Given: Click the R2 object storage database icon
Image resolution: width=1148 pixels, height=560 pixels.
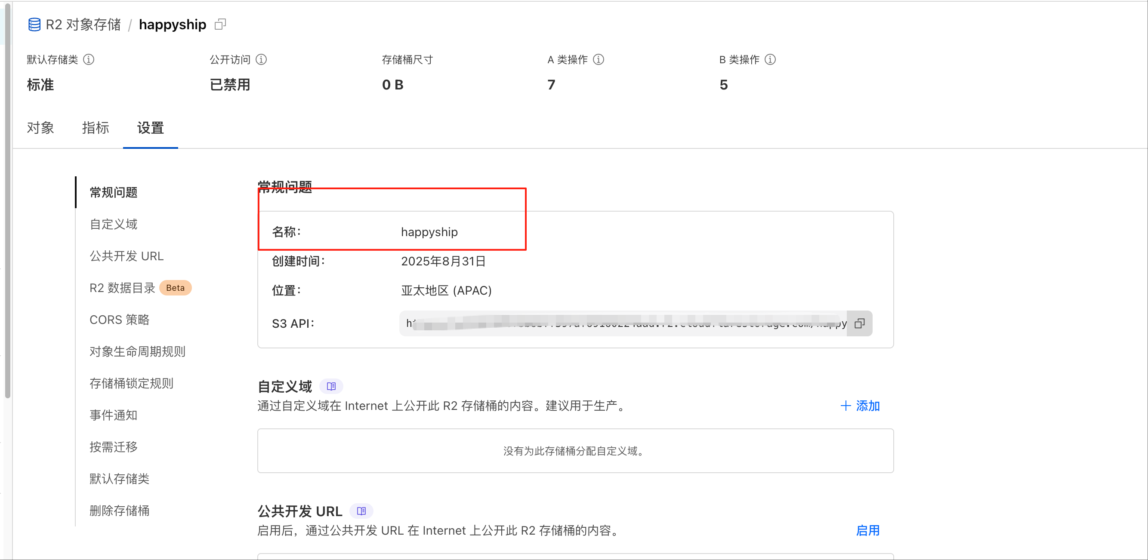Looking at the screenshot, I should (34, 25).
